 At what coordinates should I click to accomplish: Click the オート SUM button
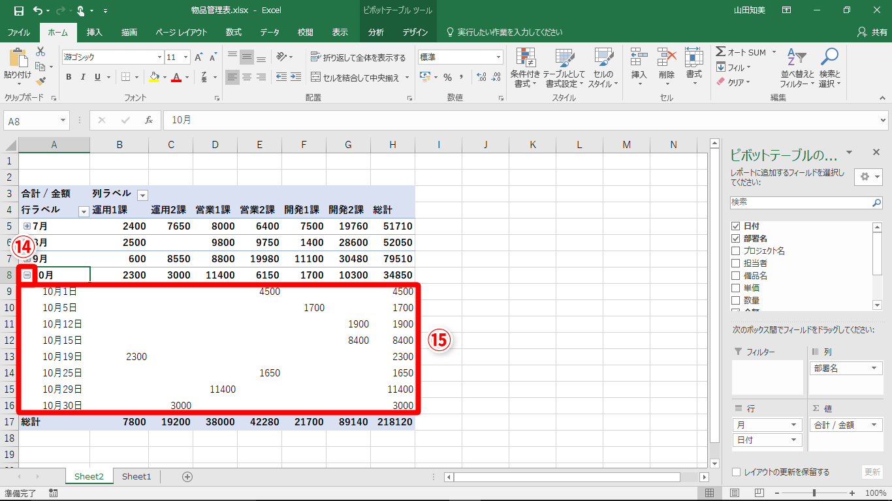point(741,52)
